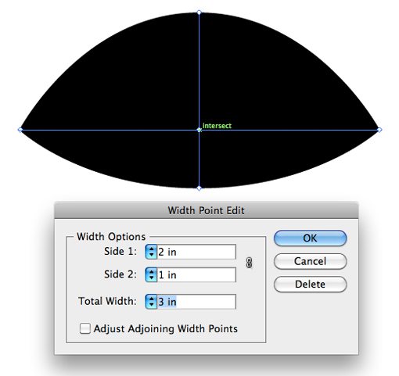Click the Width Point Edit title bar
Viewport: 399px width, 376px height.
[207, 210]
